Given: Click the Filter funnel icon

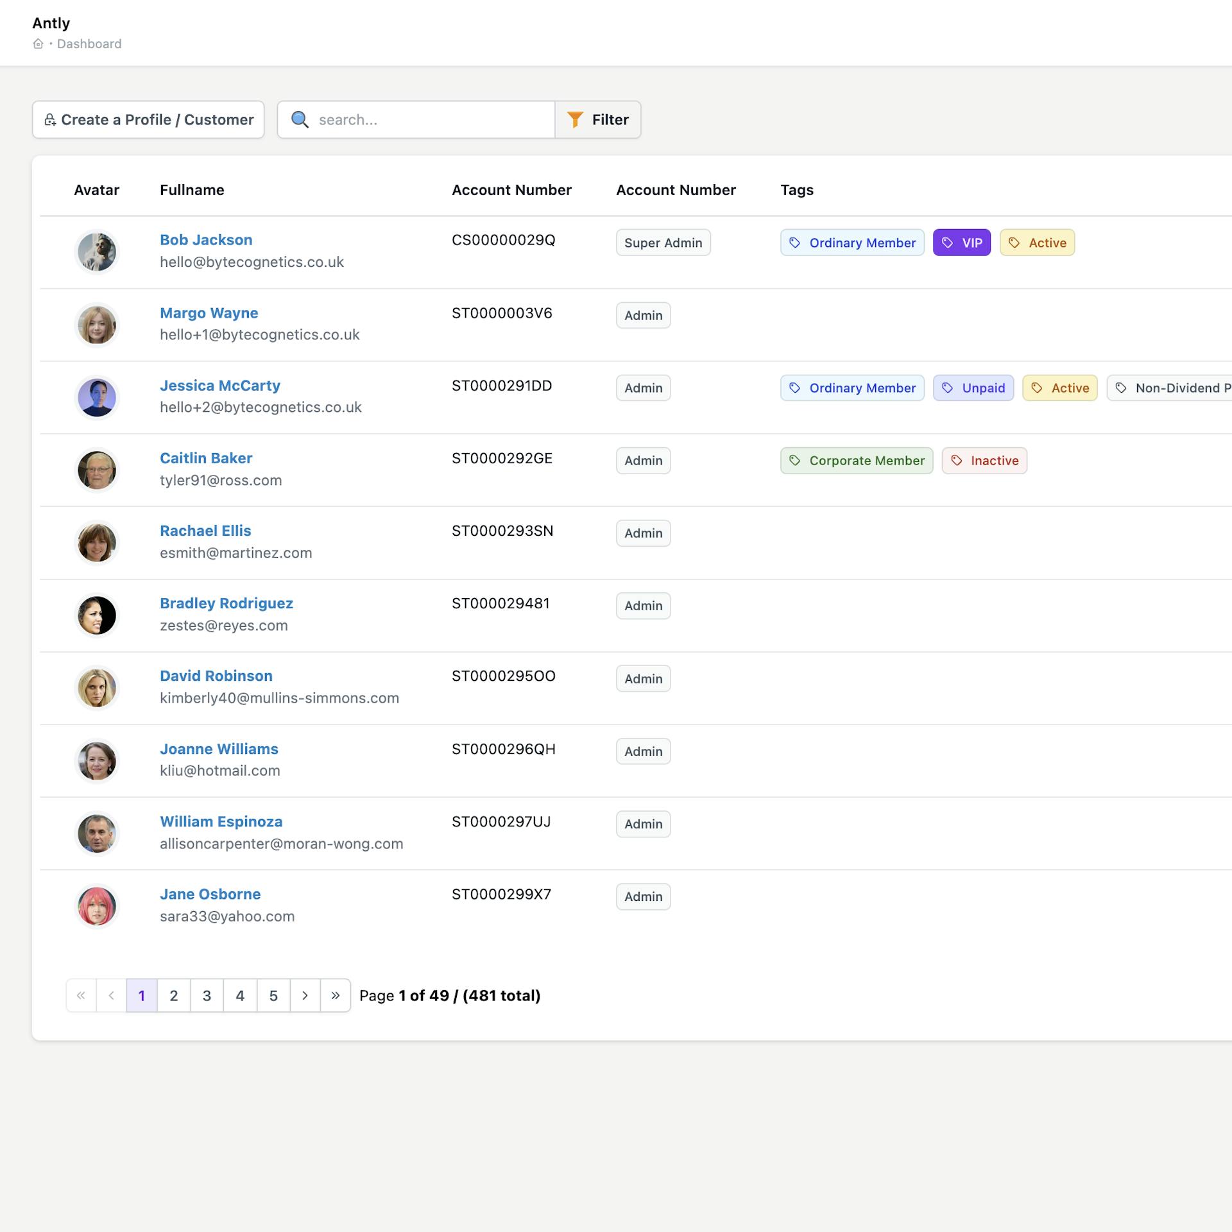Looking at the screenshot, I should coord(576,119).
